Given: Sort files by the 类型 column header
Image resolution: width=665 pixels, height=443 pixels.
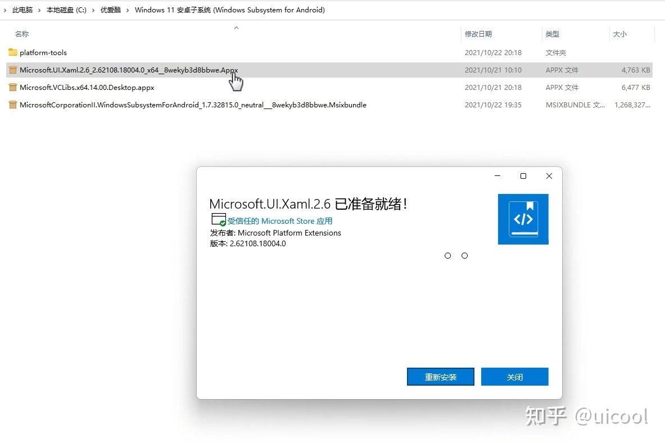Looking at the screenshot, I should (x=552, y=34).
